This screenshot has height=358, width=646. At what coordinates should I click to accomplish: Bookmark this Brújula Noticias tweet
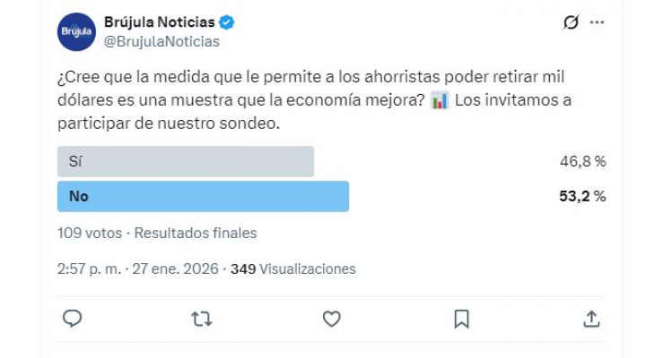point(461,318)
